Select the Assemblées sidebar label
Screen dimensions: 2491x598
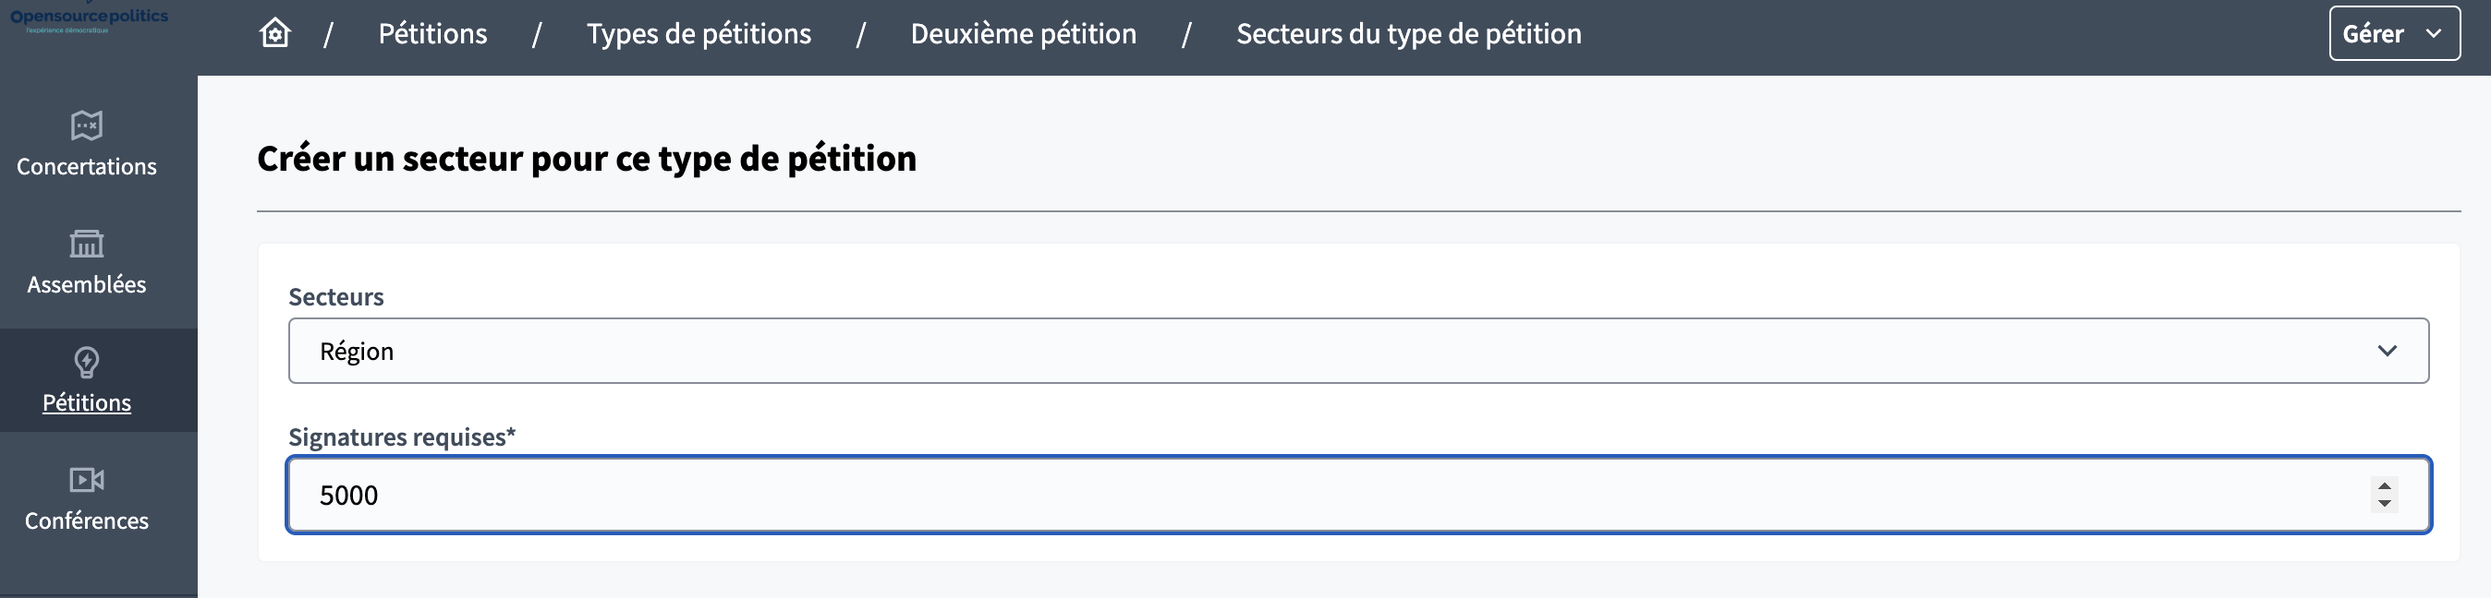86,284
